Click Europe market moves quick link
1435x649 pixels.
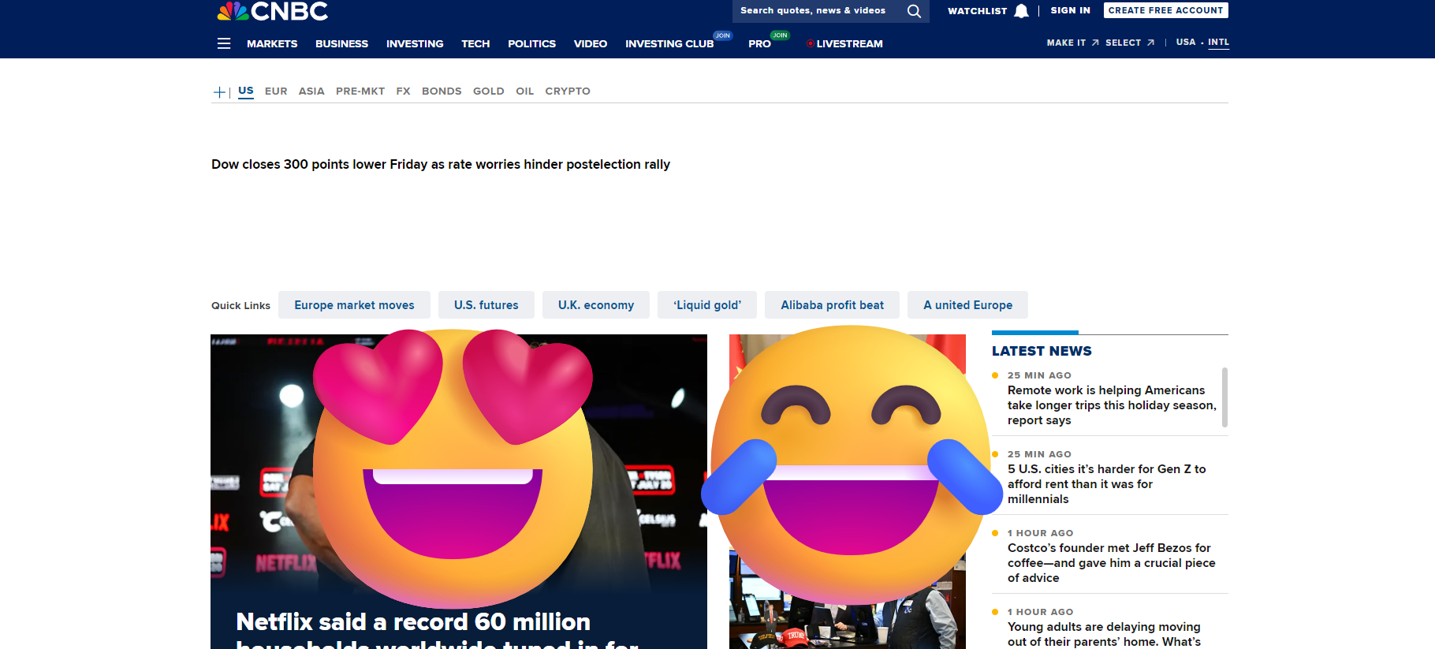[354, 305]
